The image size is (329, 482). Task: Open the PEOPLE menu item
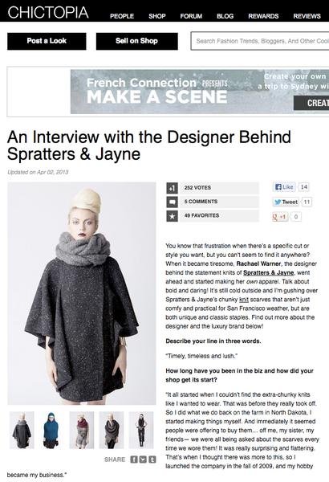(x=122, y=16)
